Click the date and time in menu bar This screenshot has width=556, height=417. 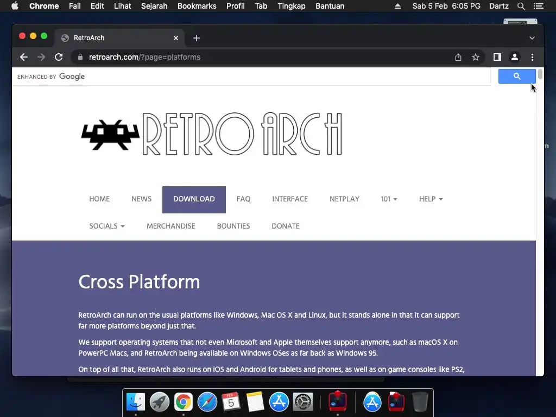[446, 6]
